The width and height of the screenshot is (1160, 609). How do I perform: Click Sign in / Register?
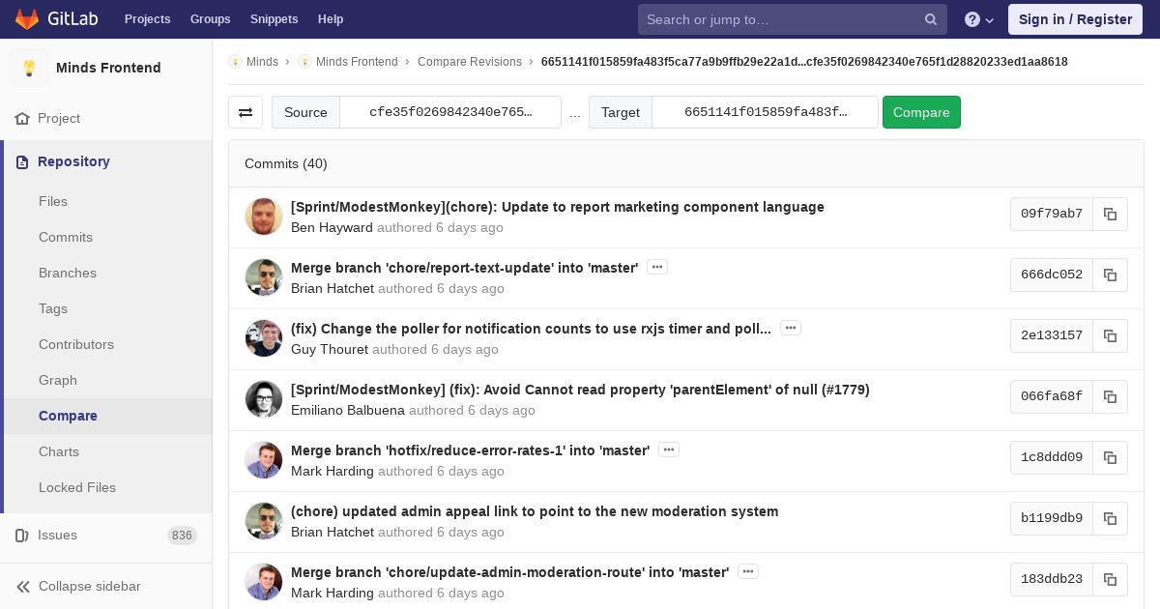click(1075, 19)
